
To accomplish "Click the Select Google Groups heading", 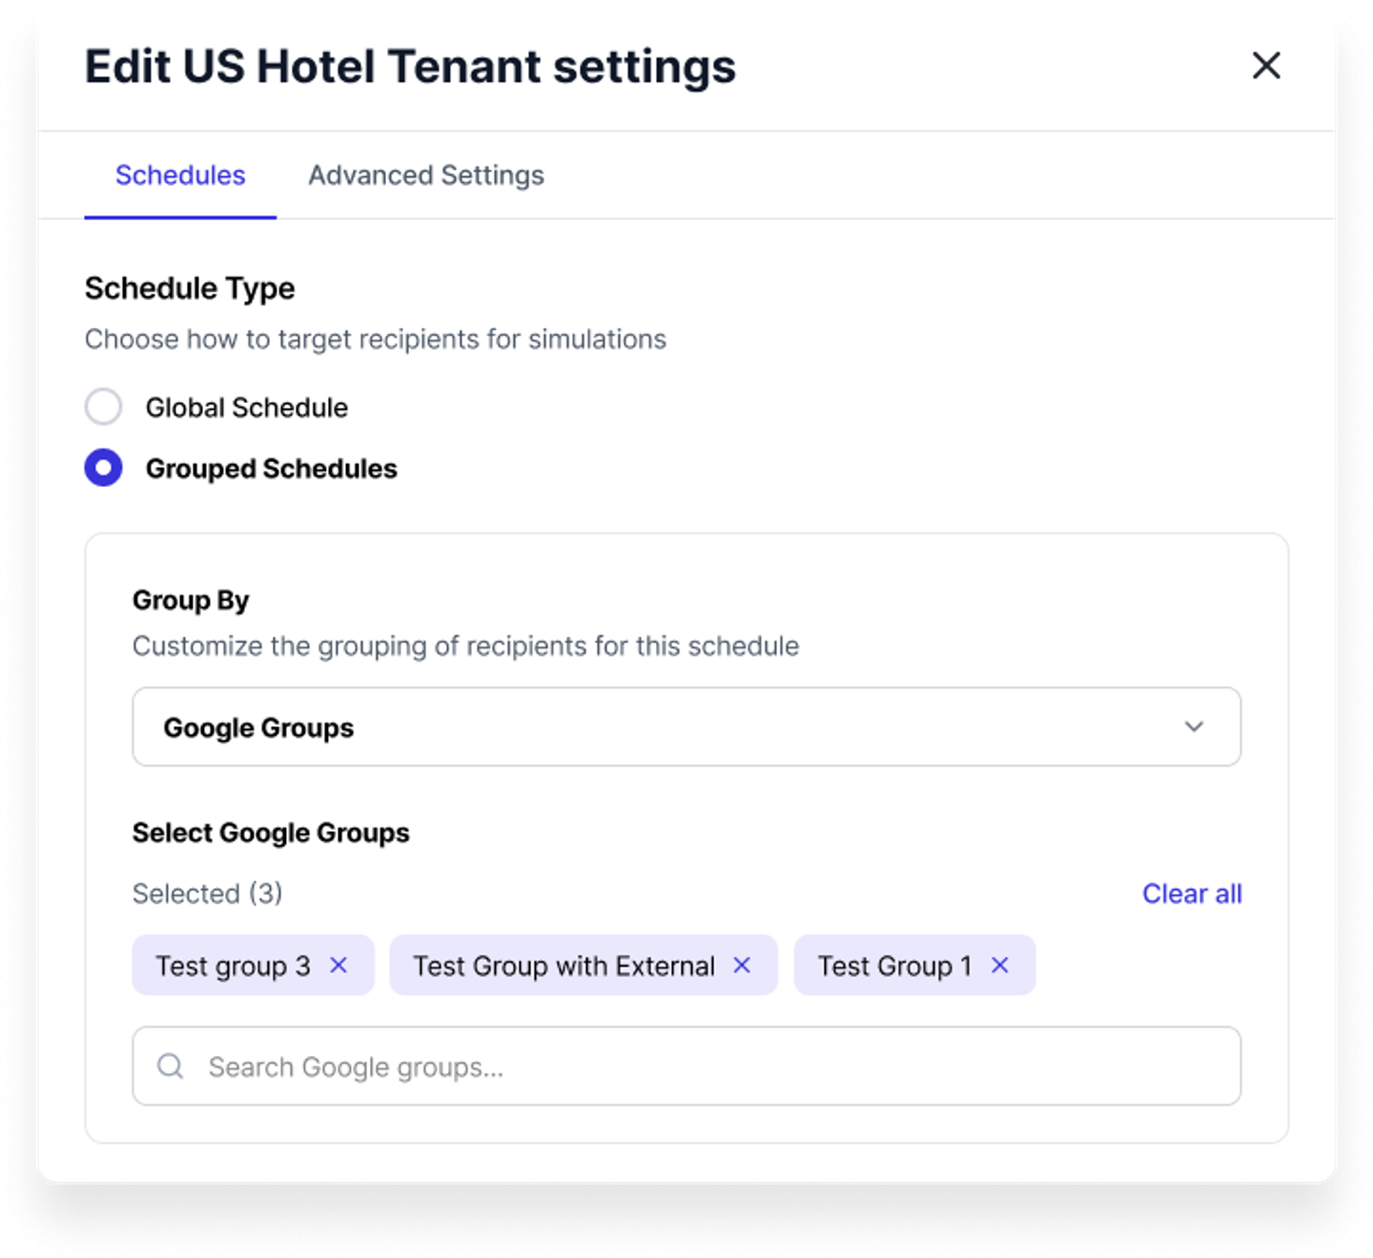I will (x=271, y=833).
